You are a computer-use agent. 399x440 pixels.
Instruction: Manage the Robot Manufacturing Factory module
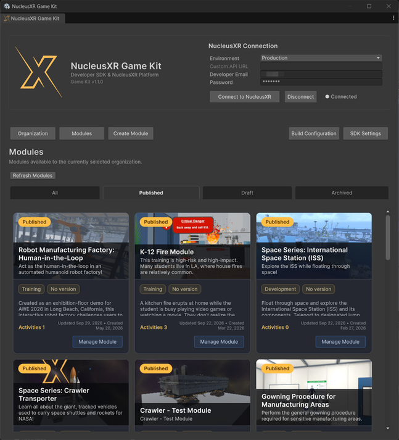pyautogui.click(x=97, y=342)
